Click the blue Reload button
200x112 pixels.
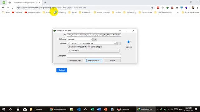(62, 70)
